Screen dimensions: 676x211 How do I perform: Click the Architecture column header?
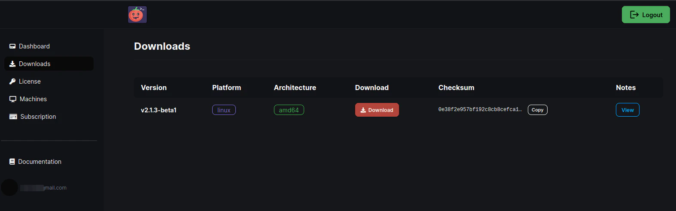295,87
